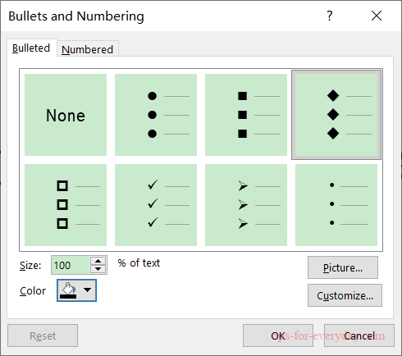
Task: Select the diamond bullet style
Action: pos(336,115)
